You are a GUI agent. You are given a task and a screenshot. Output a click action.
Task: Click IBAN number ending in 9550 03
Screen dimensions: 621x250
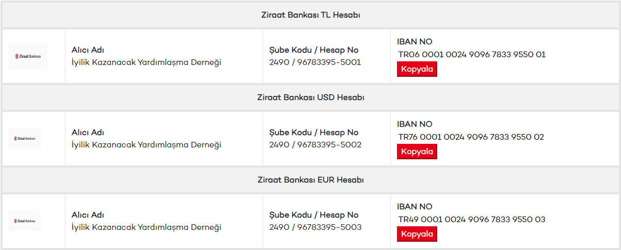coord(472,219)
